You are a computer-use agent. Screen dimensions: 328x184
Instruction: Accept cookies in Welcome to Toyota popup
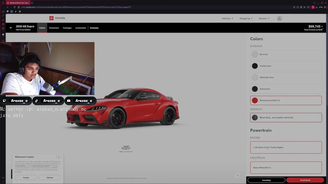click(x=26, y=177)
